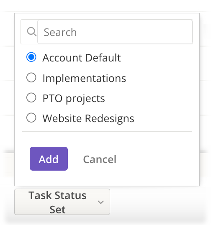Click the filled blue dot of Account Default
This screenshot has height=225, width=211.
coord(31,57)
